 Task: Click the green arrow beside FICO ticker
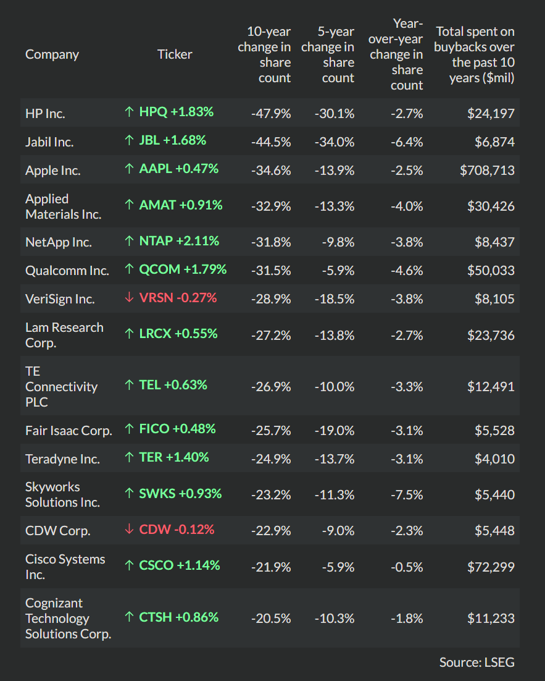coord(129,429)
